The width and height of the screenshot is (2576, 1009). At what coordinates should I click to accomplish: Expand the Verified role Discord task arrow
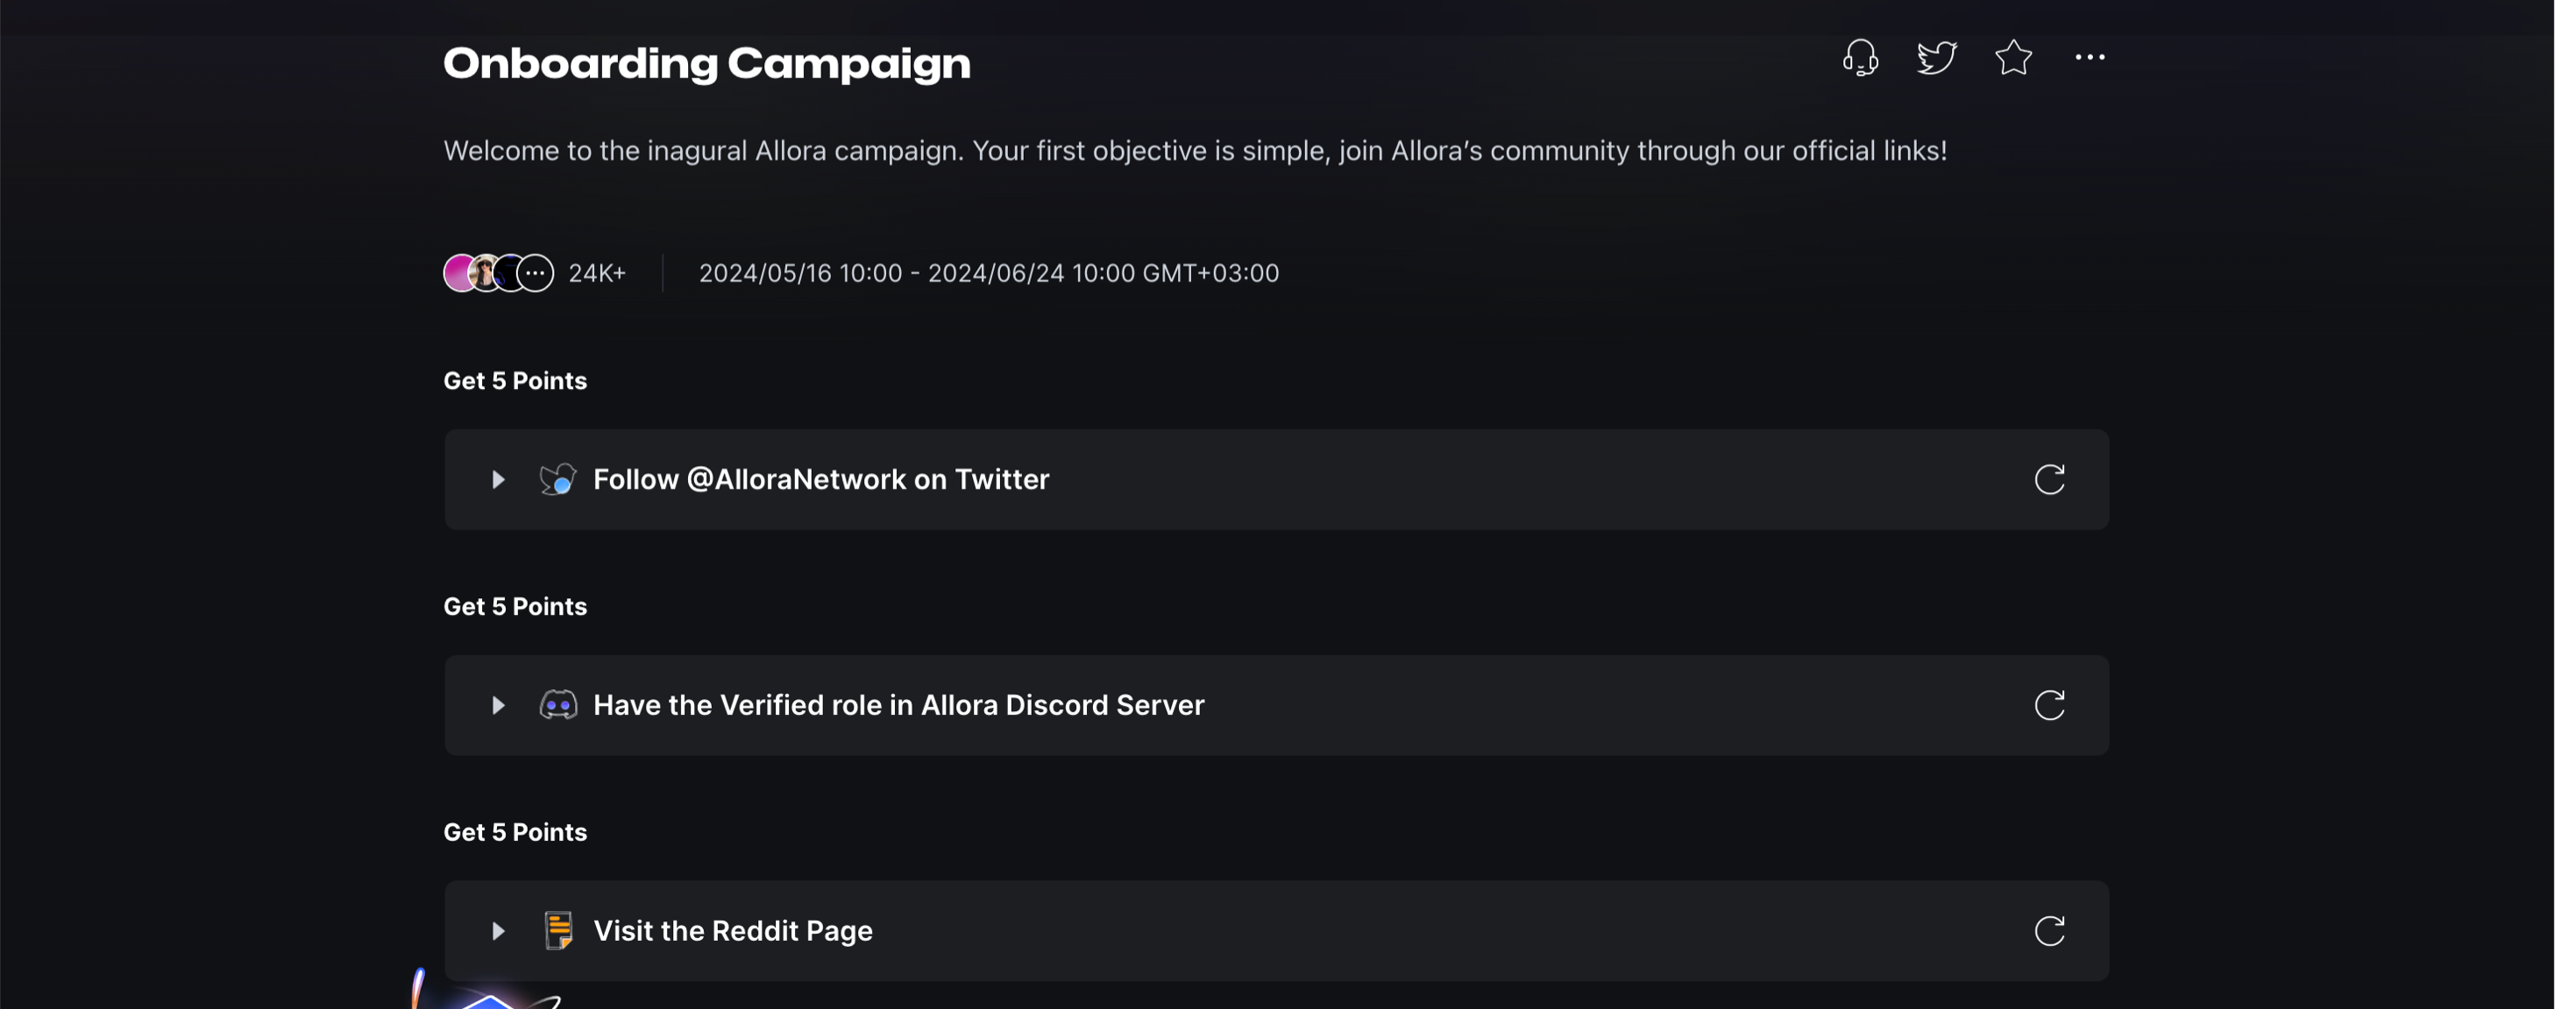tap(498, 705)
